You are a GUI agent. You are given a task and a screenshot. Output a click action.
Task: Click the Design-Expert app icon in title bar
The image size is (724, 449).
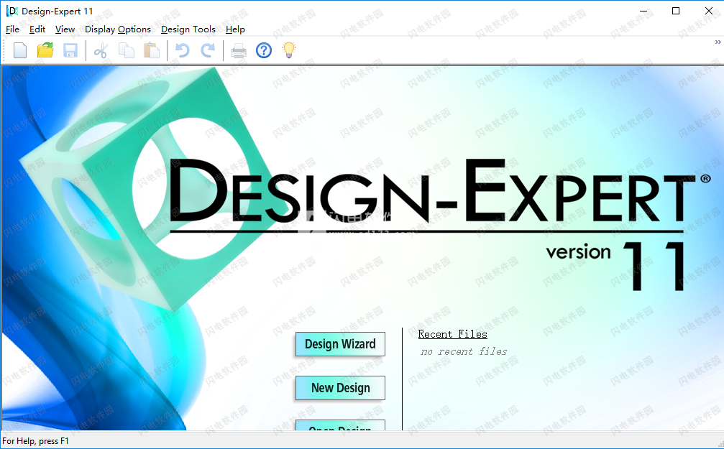pyautogui.click(x=12, y=11)
